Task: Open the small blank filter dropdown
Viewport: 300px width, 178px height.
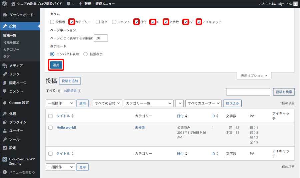Action: (179, 103)
